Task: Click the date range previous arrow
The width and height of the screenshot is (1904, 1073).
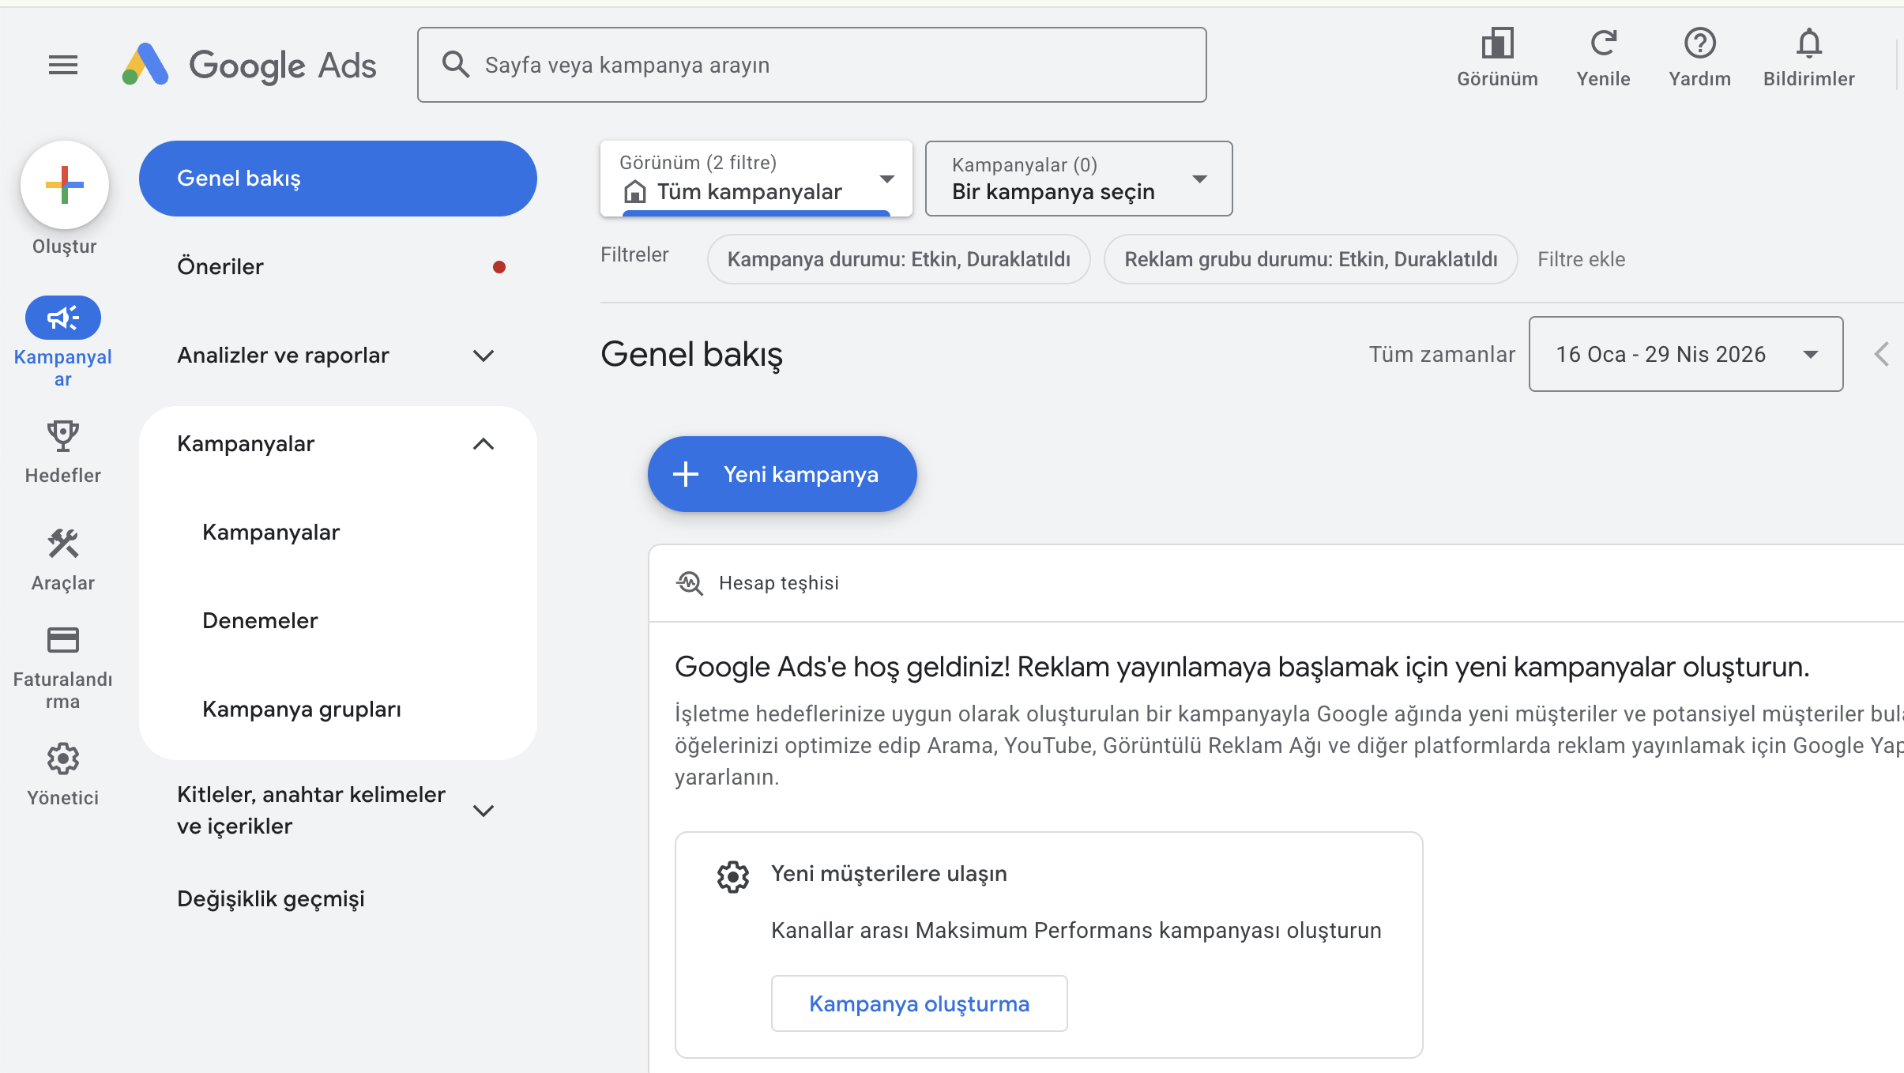Action: (x=1882, y=354)
